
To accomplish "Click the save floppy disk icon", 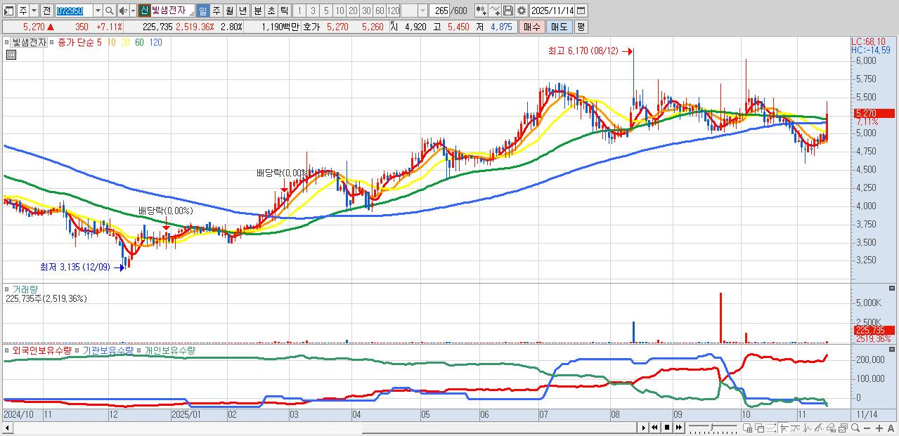I will (508, 11).
